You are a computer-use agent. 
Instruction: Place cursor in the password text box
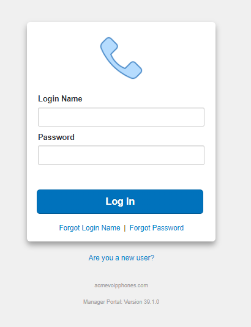point(121,155)
